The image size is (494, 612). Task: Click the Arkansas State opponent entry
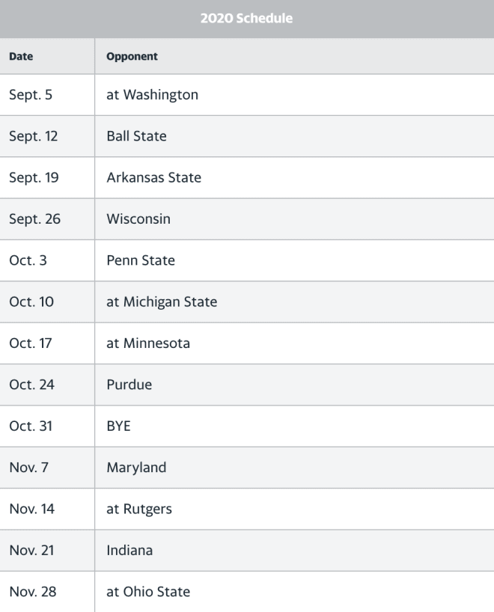coord(154,177)
